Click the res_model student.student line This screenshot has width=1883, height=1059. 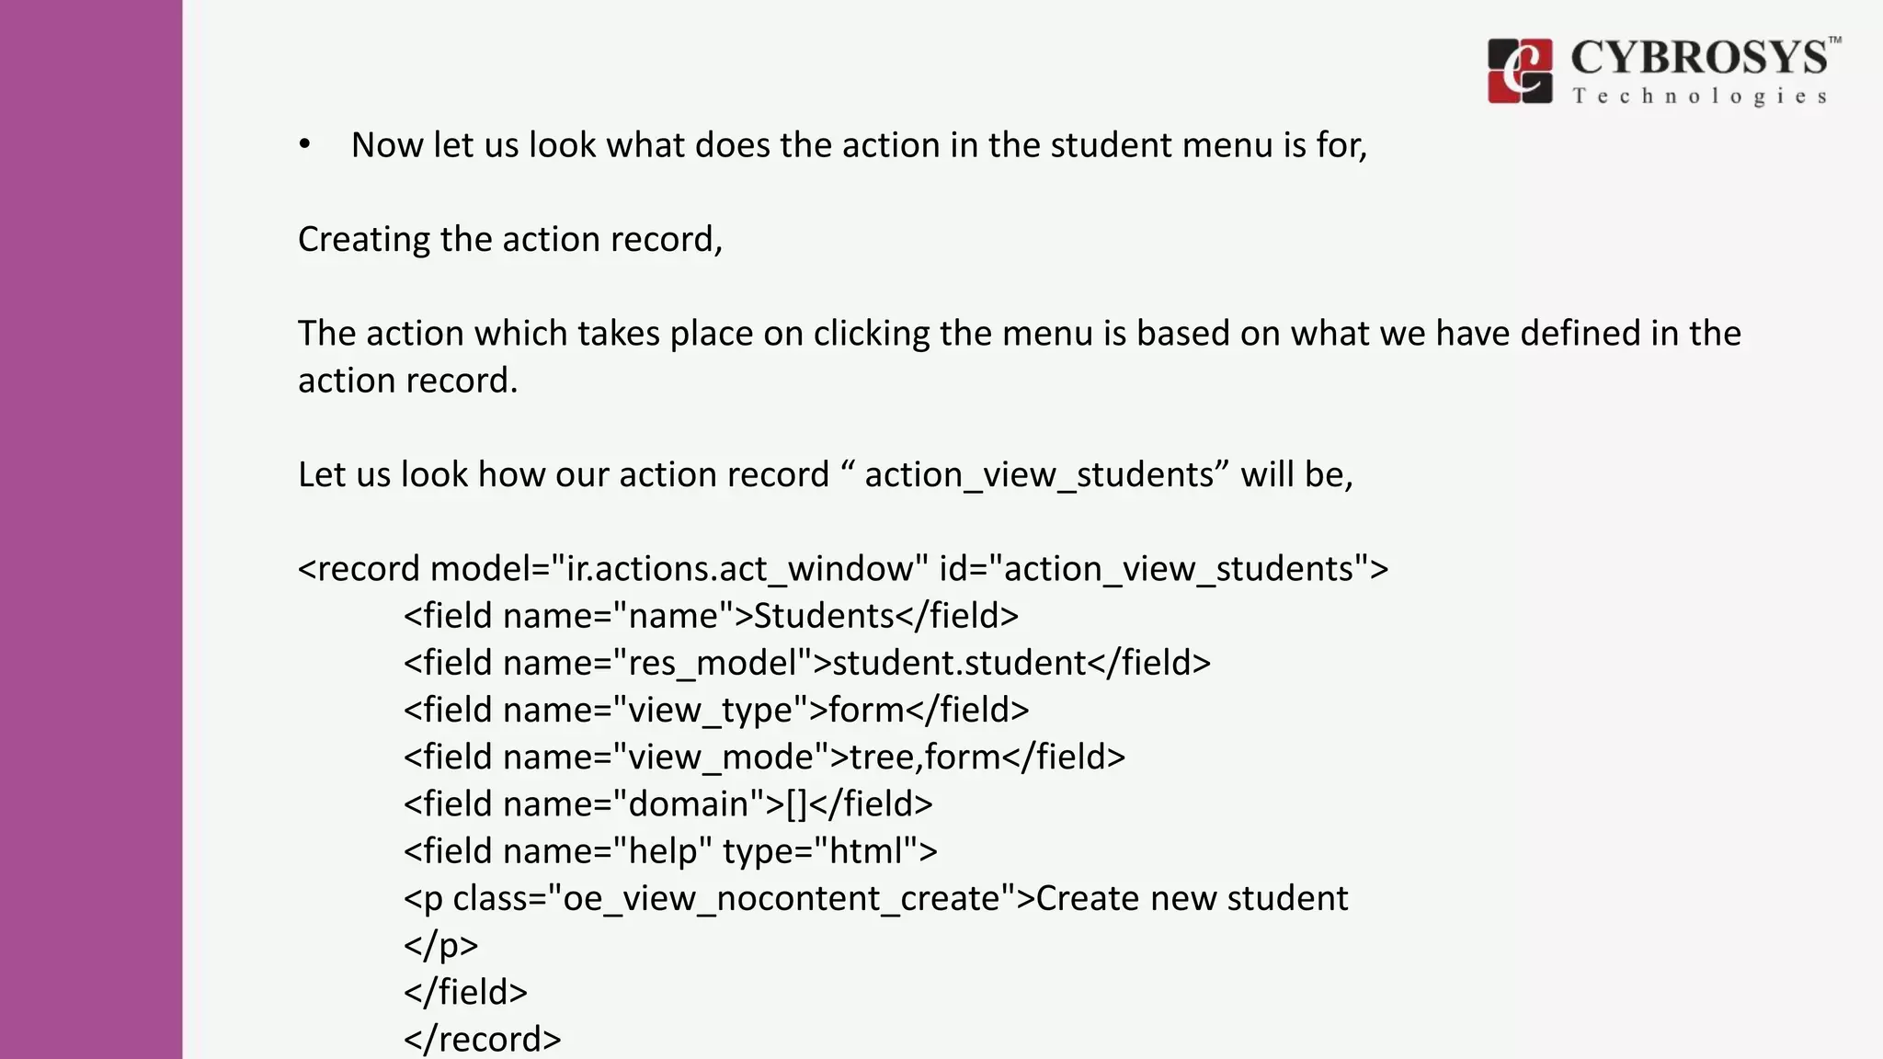806,662
